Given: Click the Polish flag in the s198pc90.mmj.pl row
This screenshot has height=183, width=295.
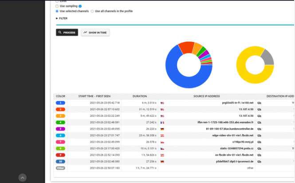Looking at the screenshot, I should 162,142.
